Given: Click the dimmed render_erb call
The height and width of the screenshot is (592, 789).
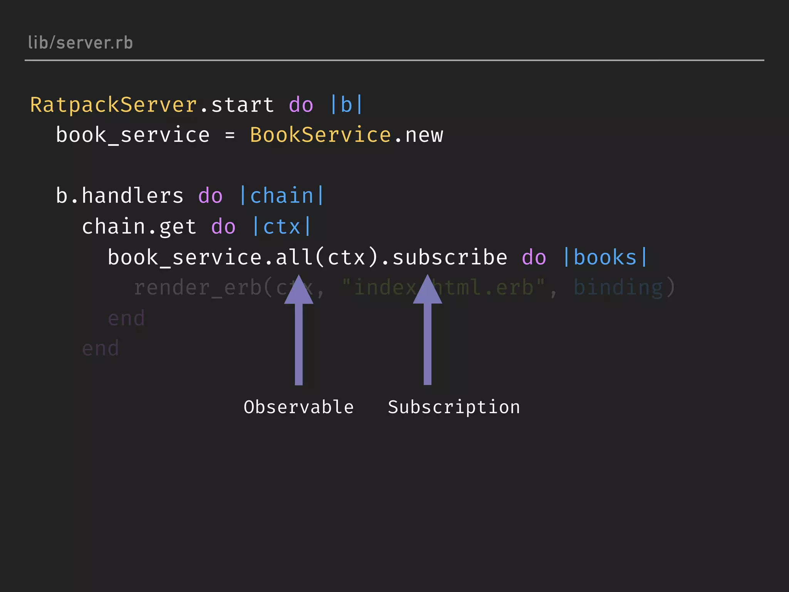Looking at the screenshot, I should (198, 288).
